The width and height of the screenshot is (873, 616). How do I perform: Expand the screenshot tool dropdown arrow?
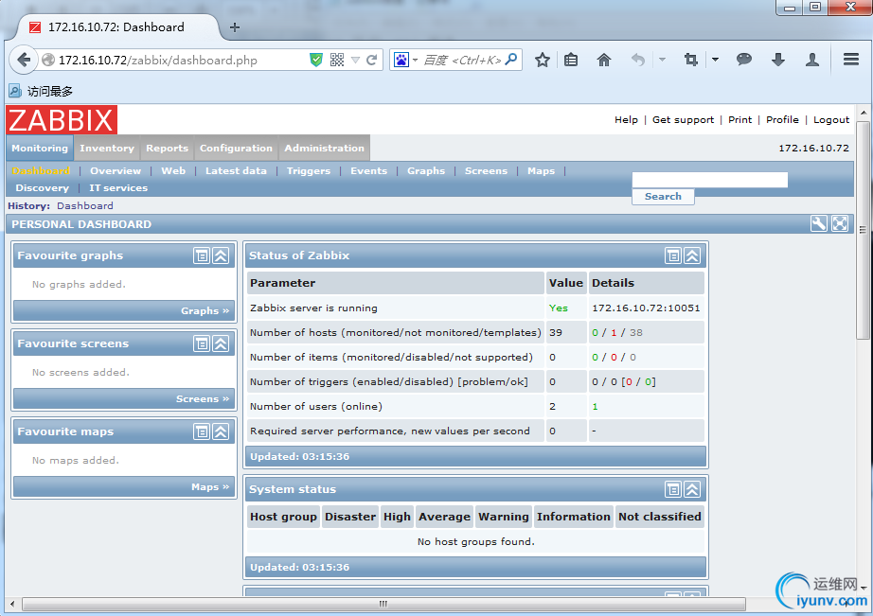715,59
